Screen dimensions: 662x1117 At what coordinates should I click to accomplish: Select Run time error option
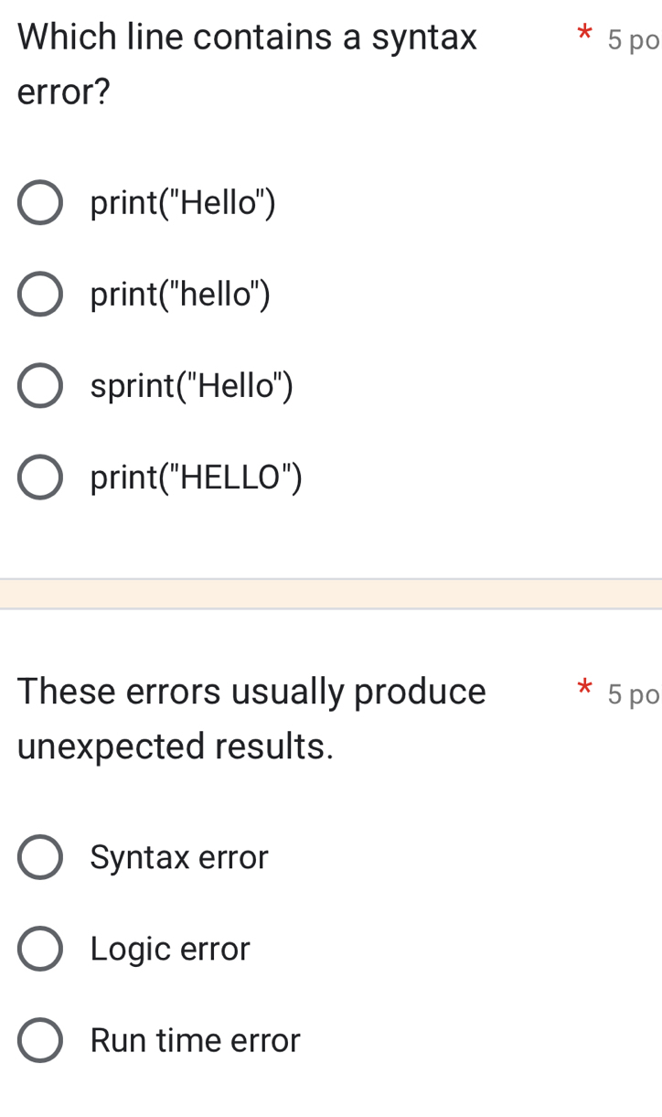tap(39, 1040)
